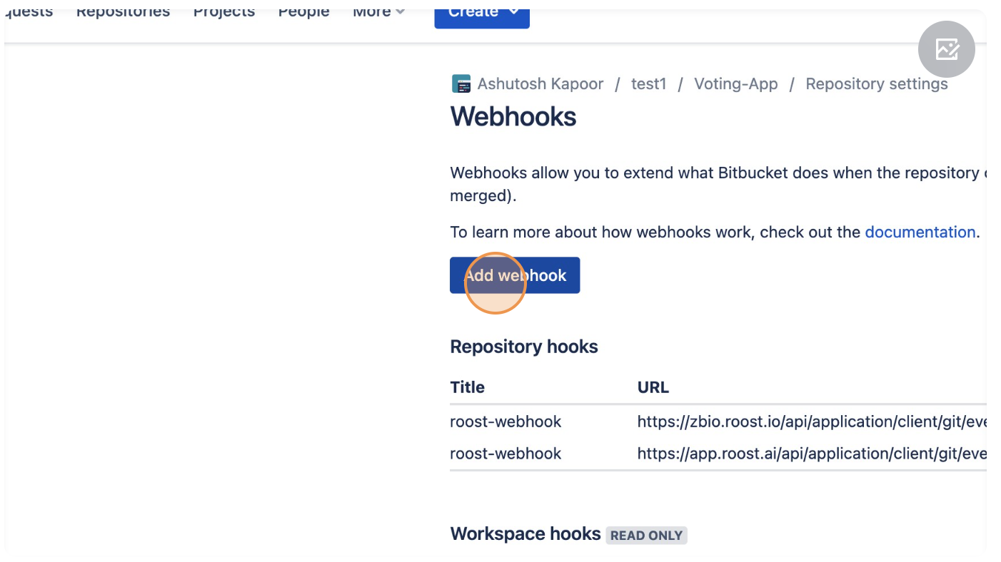Click the https://zbio.roost.io webhook URL
The image size is (1001, 562).
812,421
